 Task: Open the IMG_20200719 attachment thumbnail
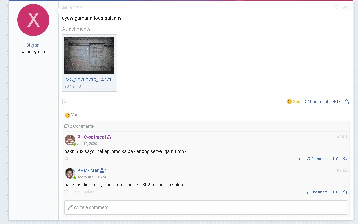click(89, 55)
